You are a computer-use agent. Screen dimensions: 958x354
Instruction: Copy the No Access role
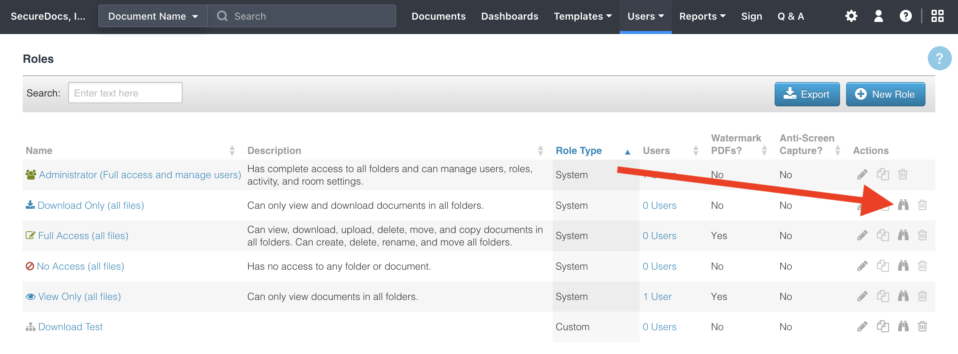point(883,266)
